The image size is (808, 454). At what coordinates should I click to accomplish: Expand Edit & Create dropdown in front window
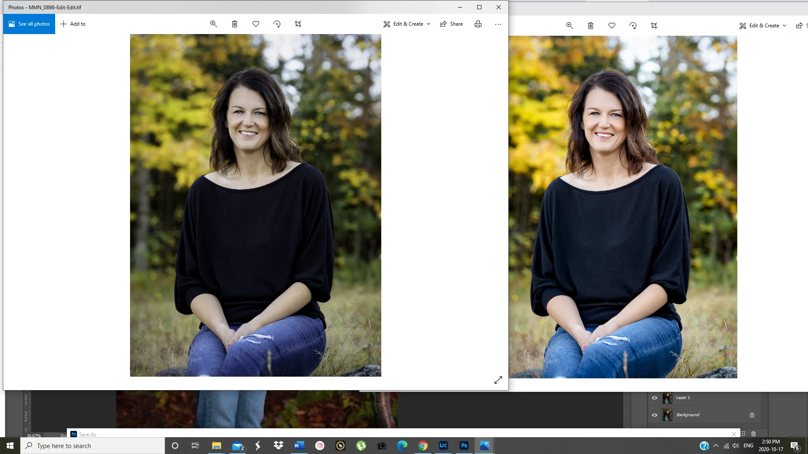click(x=407, y=24)
